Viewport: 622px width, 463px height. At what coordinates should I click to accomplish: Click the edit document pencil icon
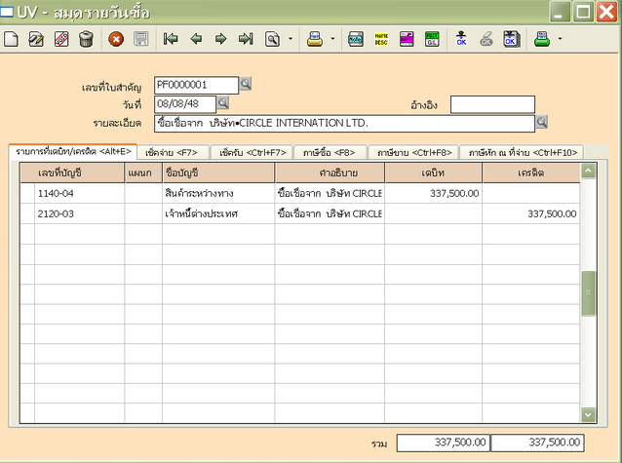37,40
